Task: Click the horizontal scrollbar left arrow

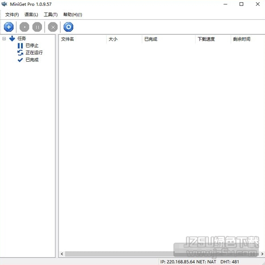Action: click(x=62, y=254)
